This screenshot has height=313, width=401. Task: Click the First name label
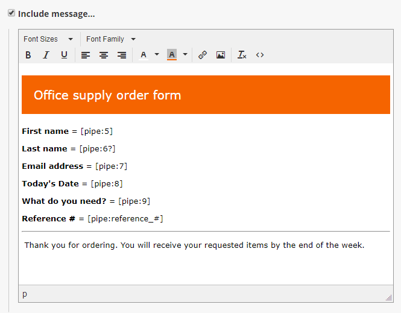click(x=45, y=131)
